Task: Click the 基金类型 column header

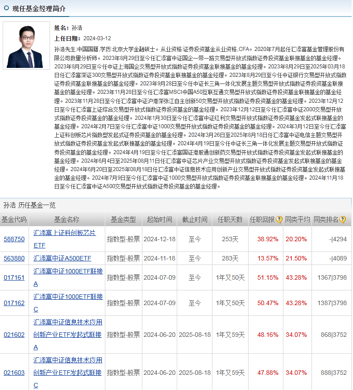Action: tap(123, 219)
